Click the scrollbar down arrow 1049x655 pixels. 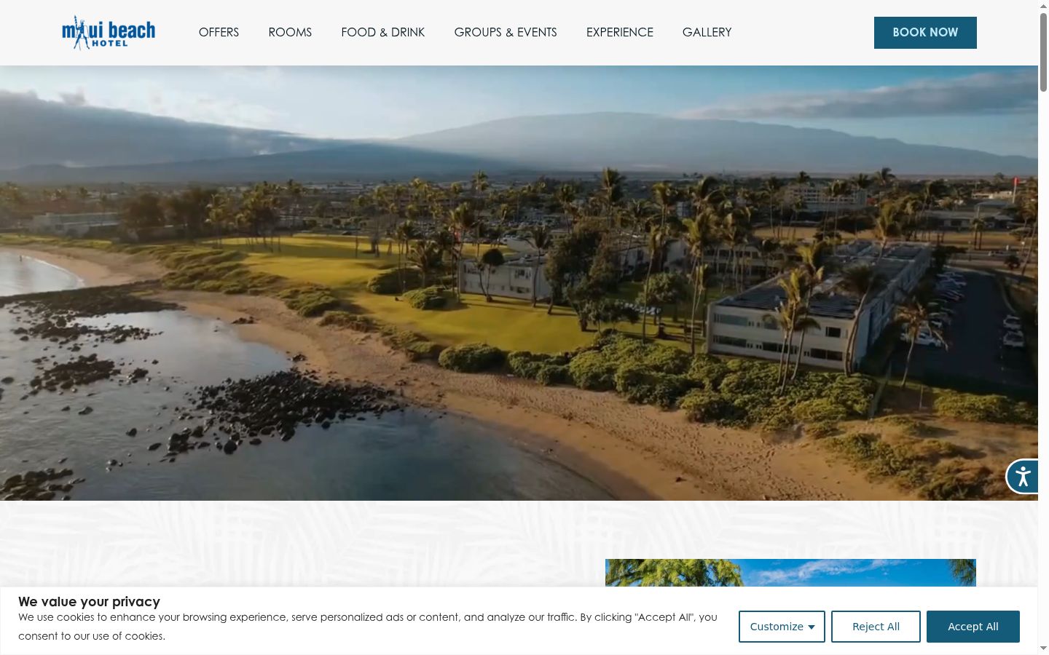pos(1043,648)
